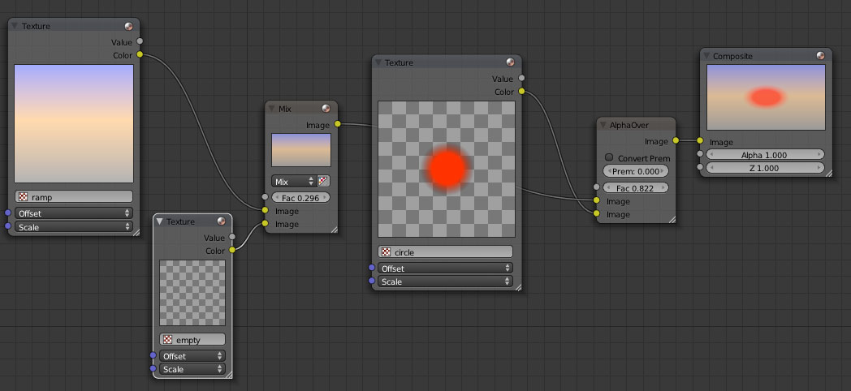Click left arrow of Fac 0.296 field
The width and height of the screenshot is (851, 391).
click(277, 197)
